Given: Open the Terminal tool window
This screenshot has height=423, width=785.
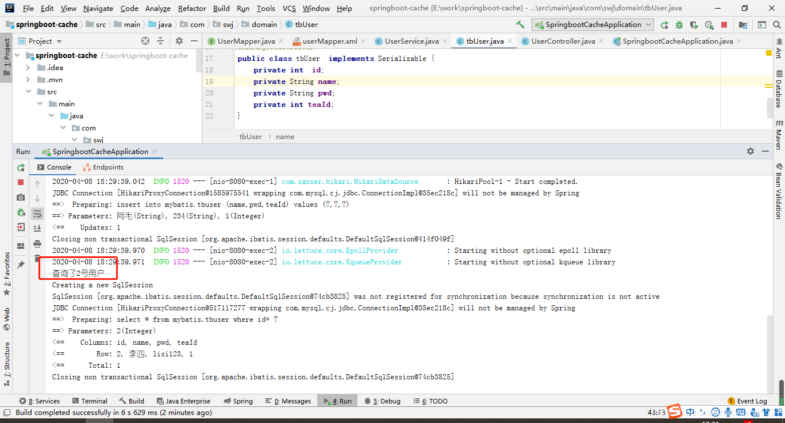Looking at the screenshot, I should pyautogui.click(x=90, y=401).
